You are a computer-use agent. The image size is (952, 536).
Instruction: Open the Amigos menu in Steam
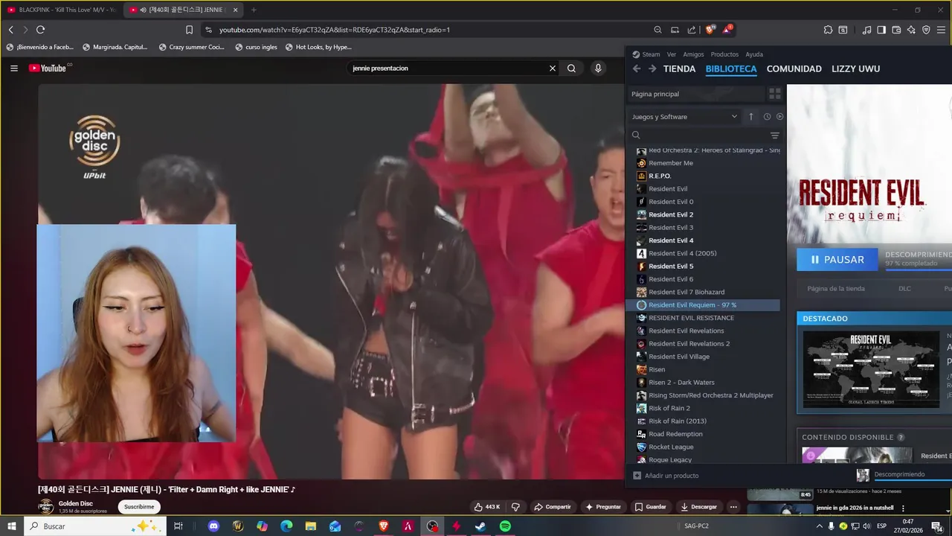pos(693,54)
